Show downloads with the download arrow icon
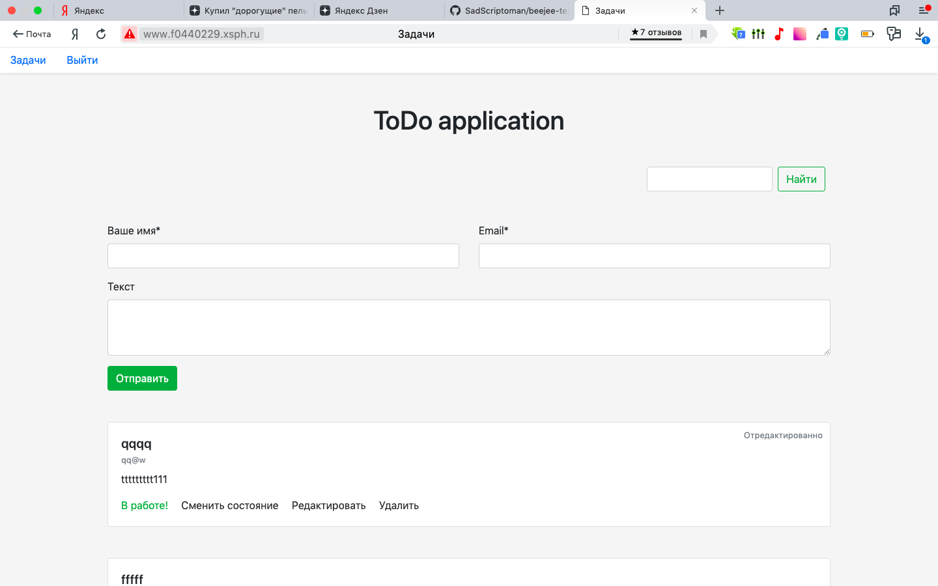Viewport: 938px width, 586px height. point(920,35)
